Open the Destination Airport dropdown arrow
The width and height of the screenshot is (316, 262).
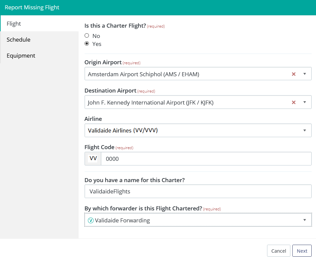(305, 102)
